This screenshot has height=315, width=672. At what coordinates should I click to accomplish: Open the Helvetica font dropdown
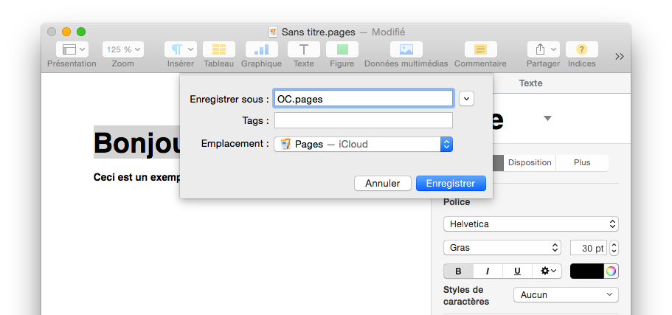pos(531,224)
